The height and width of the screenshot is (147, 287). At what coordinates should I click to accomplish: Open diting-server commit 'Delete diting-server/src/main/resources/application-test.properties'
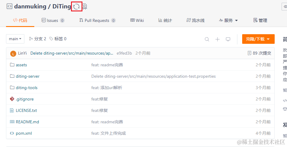pyautogui.click(x=153, y=76)
